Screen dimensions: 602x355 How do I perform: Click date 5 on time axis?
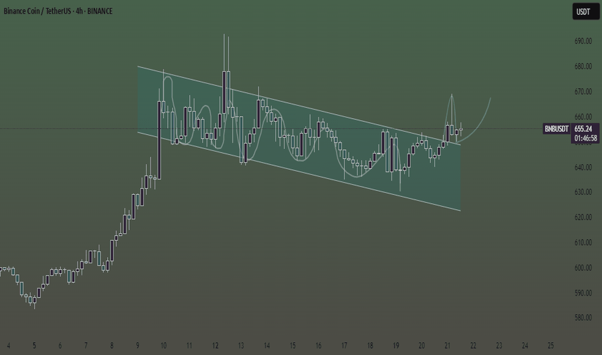pos(34,346)
